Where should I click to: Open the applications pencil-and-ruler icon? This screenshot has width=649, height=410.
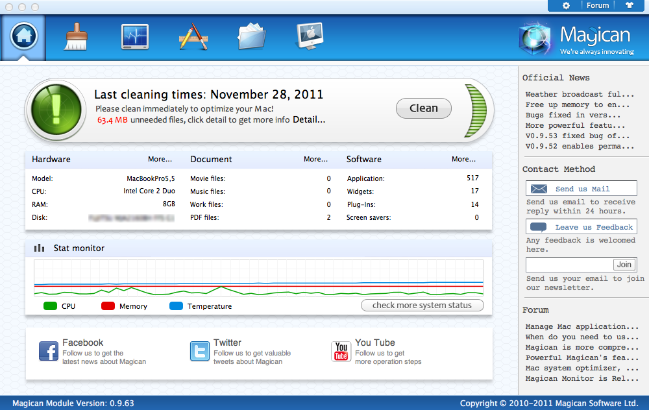193,37
